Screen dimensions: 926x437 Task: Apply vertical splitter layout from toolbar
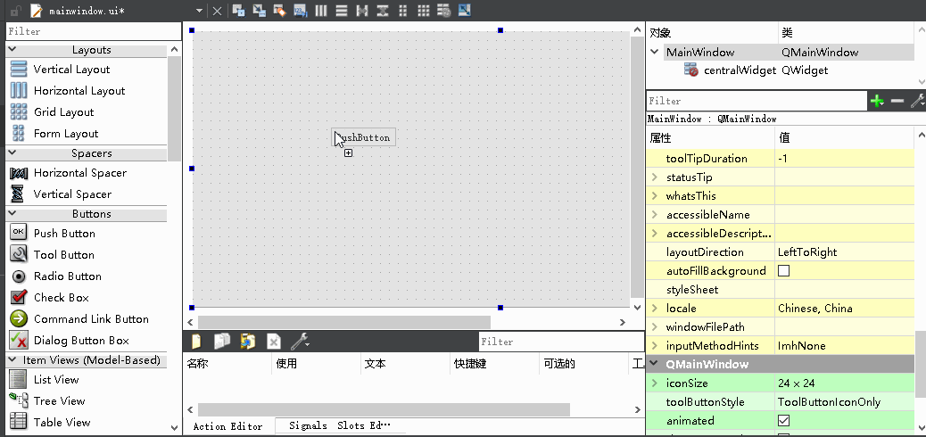383,10
